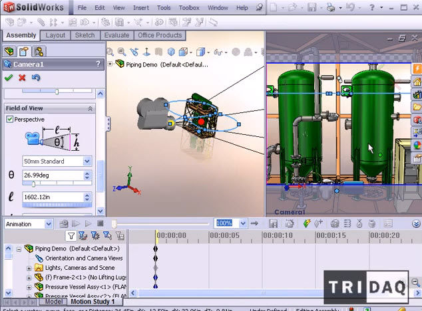Click the Animation Wizard icon
422x311 pixels.
point(290,223)
